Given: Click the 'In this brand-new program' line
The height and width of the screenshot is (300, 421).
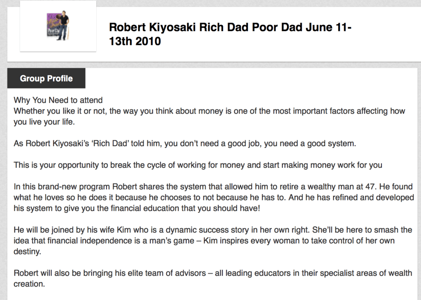Looking at the screenshot, I should tap(213, 186).
